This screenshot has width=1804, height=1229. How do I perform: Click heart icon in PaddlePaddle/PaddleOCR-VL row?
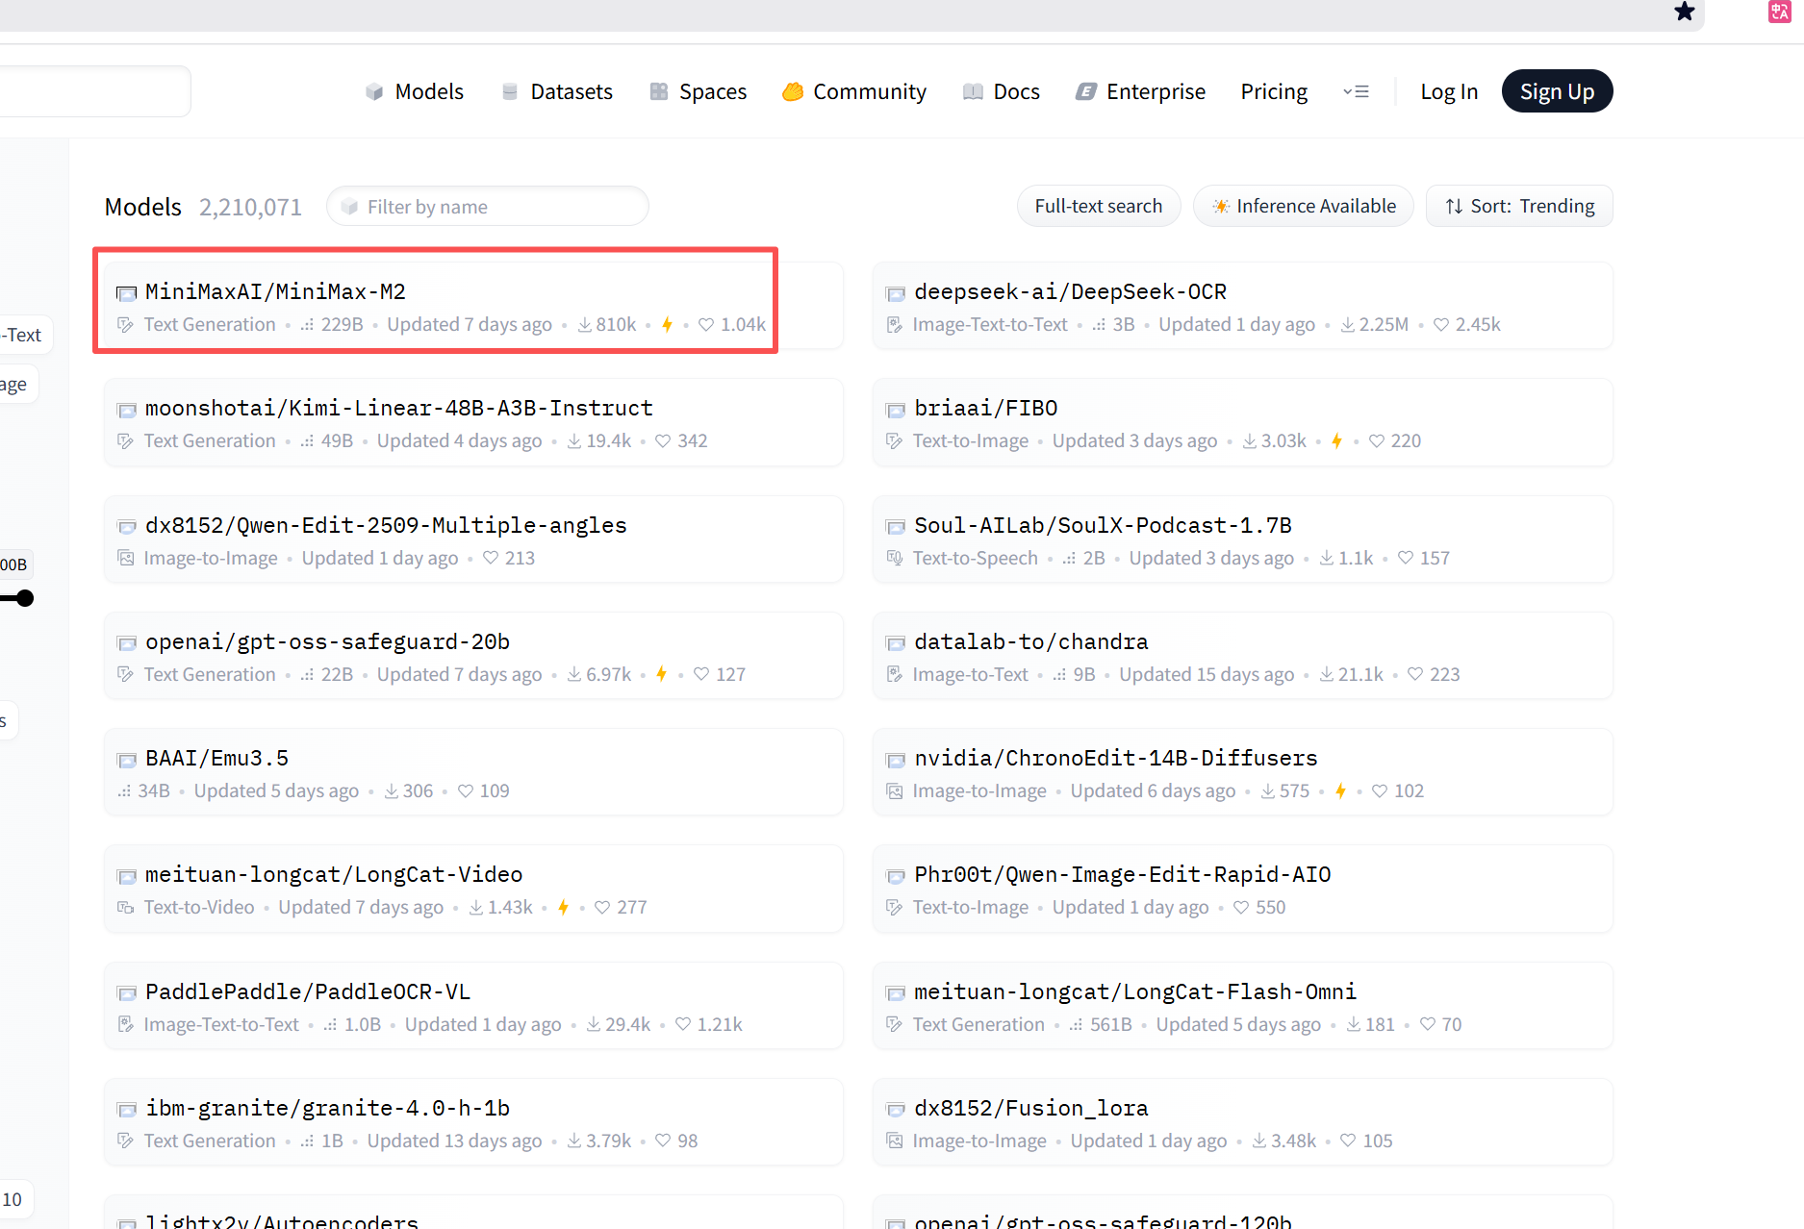(683, 1024)
